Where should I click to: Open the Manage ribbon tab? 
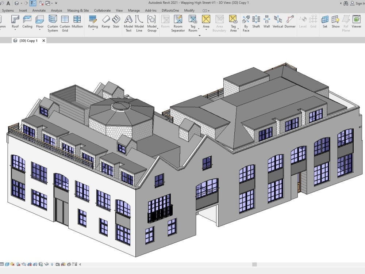[134, 11]
